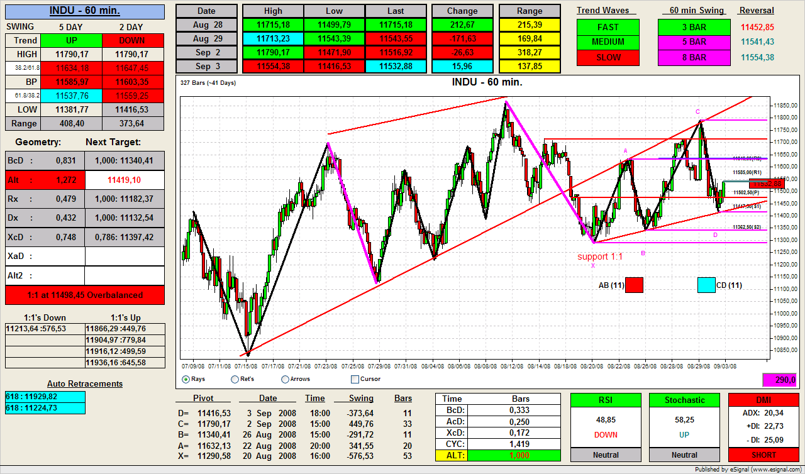Viewport: 805px width, 474px height.
Task: Click the reversal value 11541,43
Action: click(x=757, y=42)
